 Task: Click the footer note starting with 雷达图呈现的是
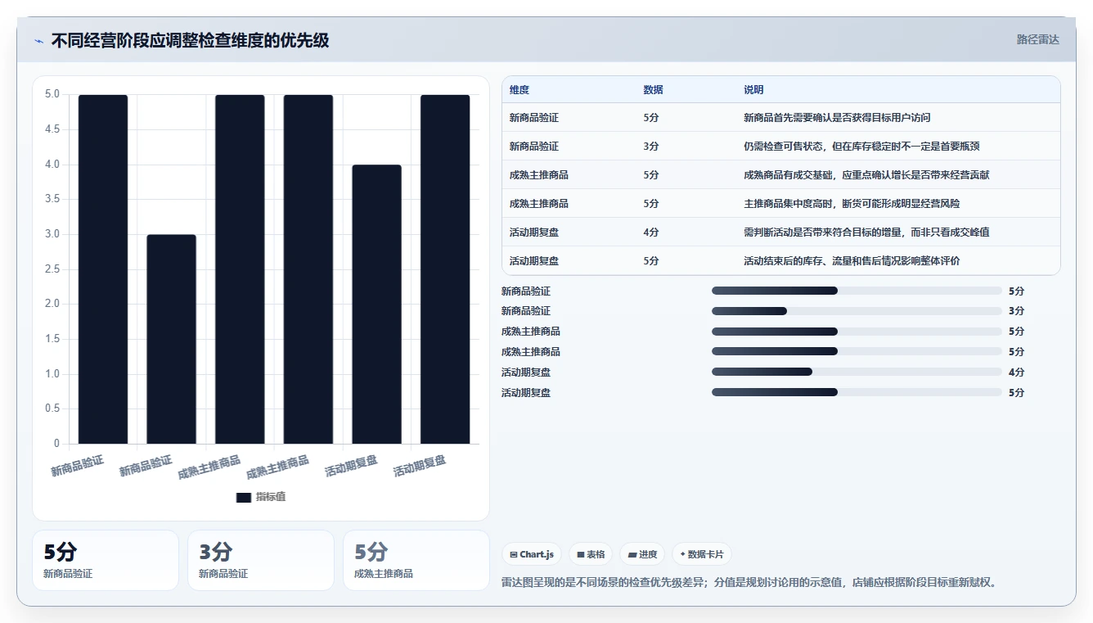pos(749,583)
